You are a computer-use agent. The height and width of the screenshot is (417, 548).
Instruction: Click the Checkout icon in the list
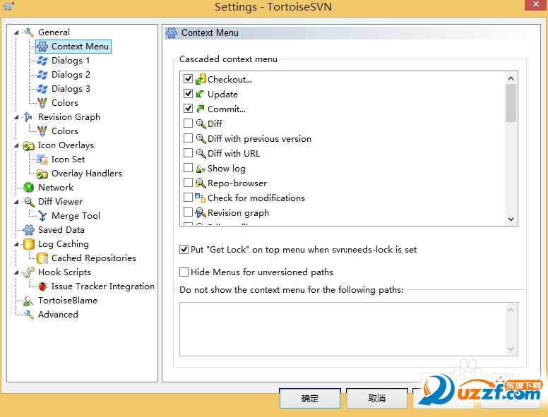pos(201,79)
